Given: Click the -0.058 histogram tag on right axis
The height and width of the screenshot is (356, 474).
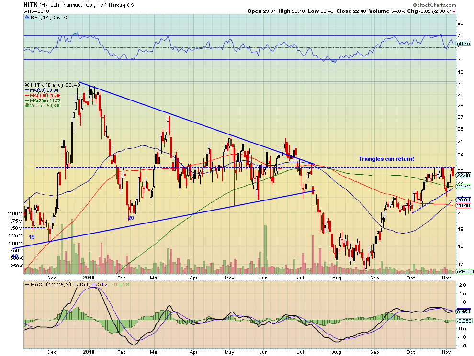Looking at the screenshot, I should [x=464, y=321].
